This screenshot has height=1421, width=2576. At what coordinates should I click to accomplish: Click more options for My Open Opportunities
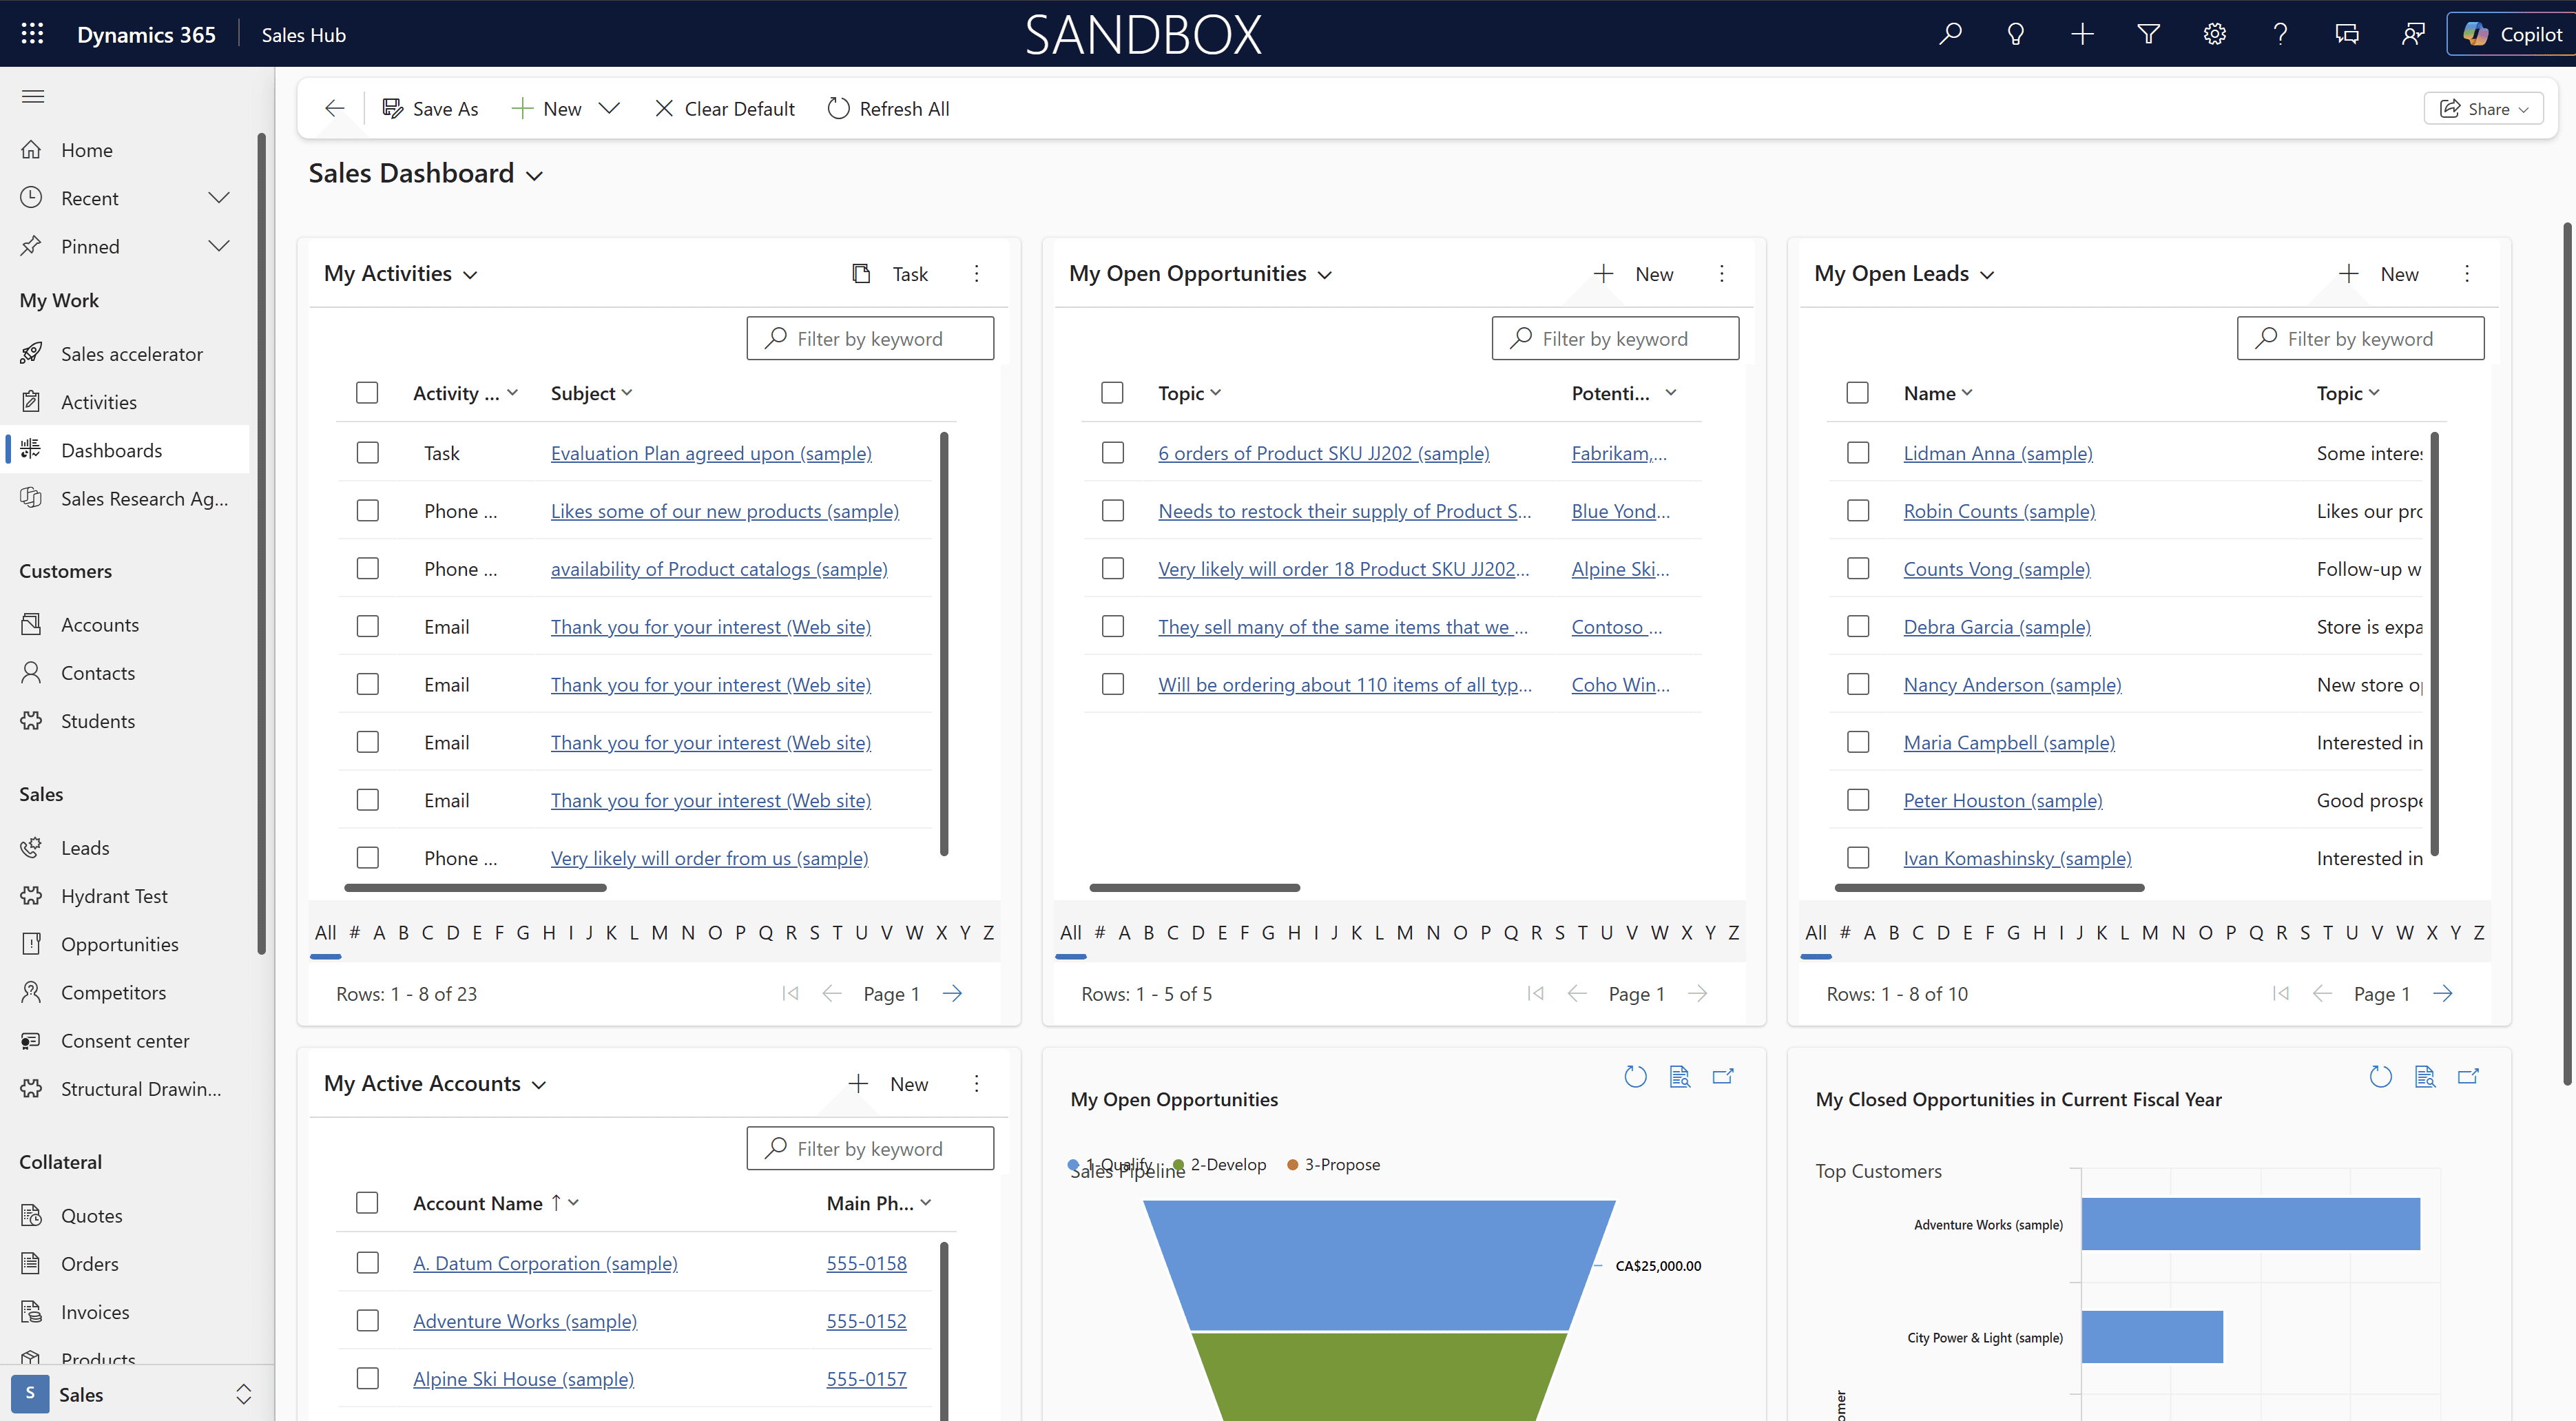tap(1722, 274)
